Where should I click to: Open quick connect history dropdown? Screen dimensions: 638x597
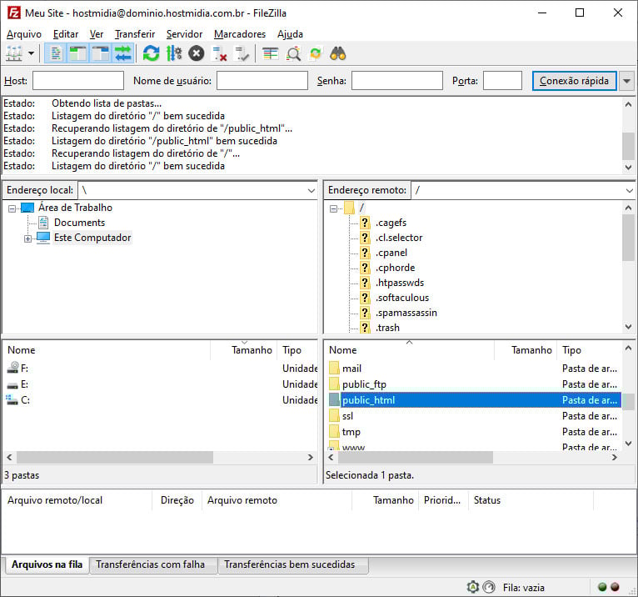(x=627, y=81)
